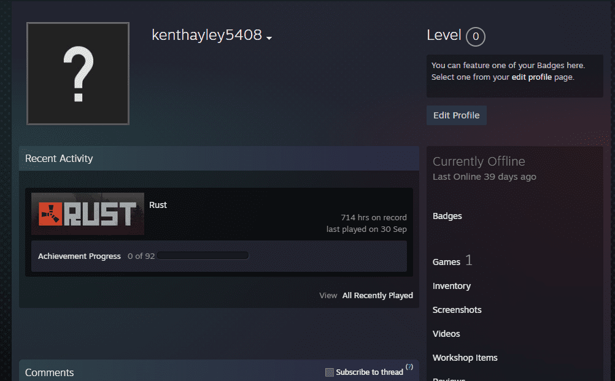Open the Workshop Items section

click(x=465, y=358)
